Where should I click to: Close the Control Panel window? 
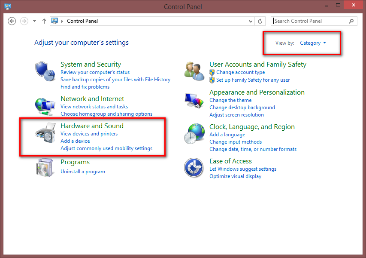pyautogui.click(x=354, y=5)
